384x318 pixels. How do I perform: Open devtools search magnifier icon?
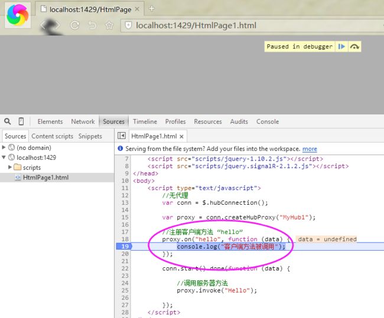click(x=8, y=122)
